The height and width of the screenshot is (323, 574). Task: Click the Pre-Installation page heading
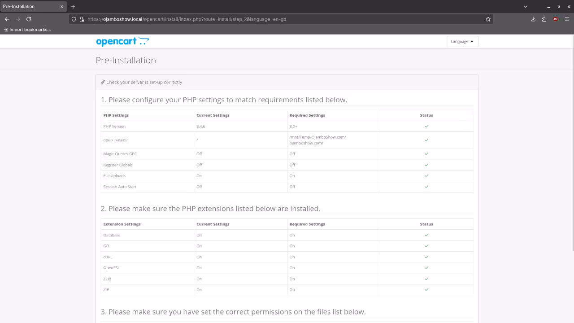coord(126,60)
